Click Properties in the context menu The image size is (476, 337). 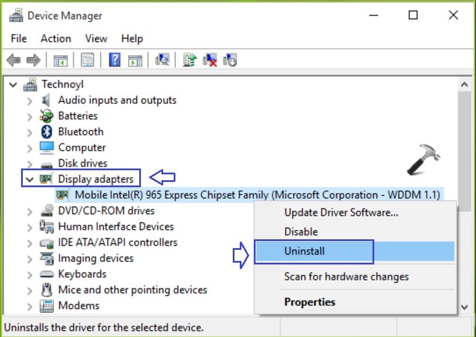coord(309,302)
